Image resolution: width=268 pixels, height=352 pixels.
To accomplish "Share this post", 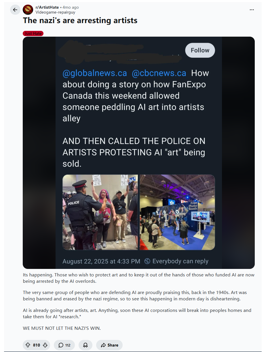I will (x=109, y=345).
